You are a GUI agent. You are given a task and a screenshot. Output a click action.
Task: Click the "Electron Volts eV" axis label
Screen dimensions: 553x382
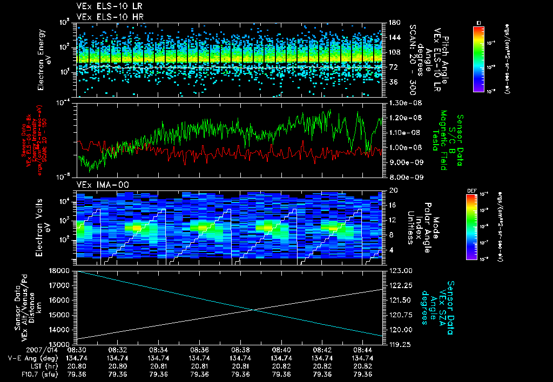42,228
